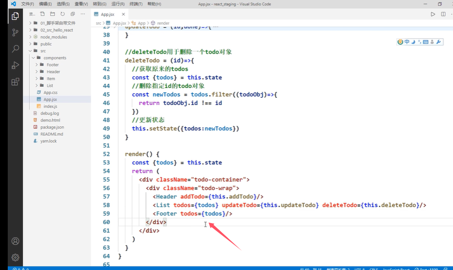Viewport: 453px width, 270px height.
Task: Open the 帮助(H) menu
Action: [x=154, y=4]
